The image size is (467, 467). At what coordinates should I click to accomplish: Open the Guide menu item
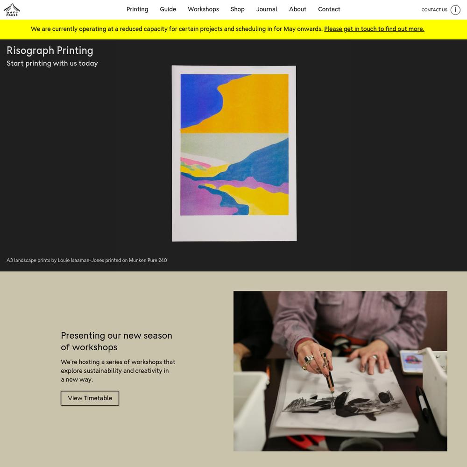coord(168,9)
